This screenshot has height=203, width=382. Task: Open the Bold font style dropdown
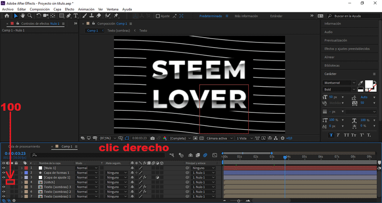[x=354, y=89]
